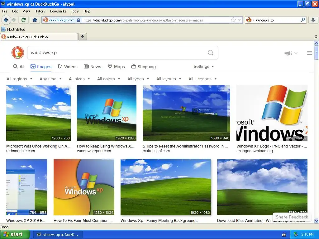Click the forward navigation arrow
Screen dimensions: 319x239
coord(14,20)
